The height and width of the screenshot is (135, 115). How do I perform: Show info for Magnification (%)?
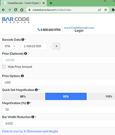click(28, 103)
